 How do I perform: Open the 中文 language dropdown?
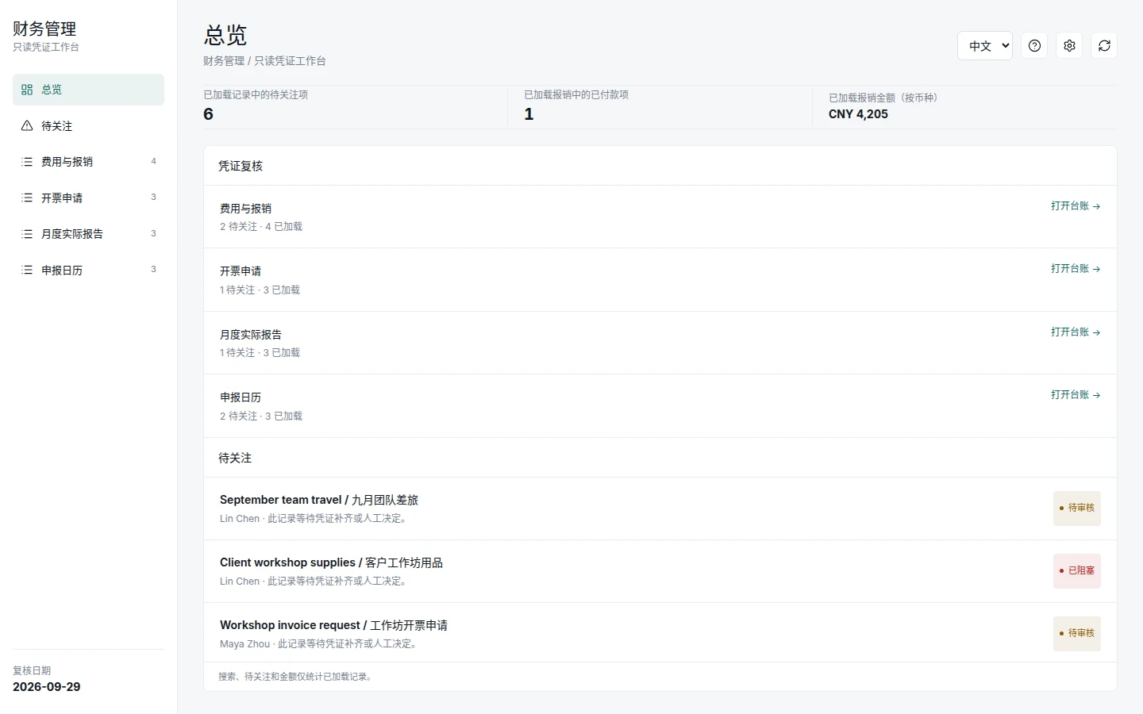[985, 46]
